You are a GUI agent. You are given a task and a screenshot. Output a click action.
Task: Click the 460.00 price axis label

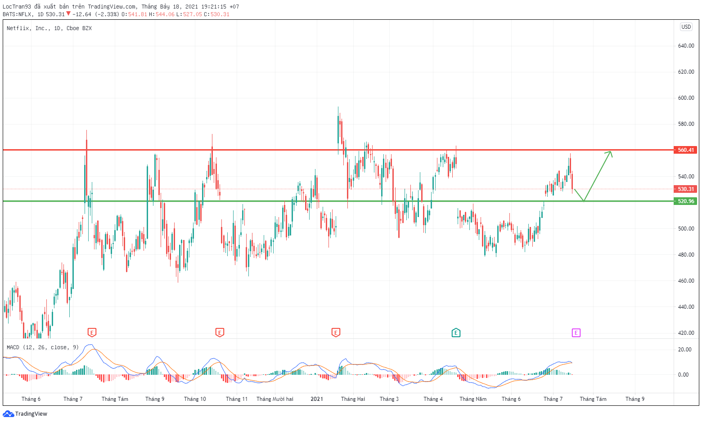686,281
